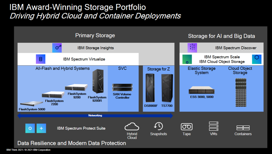
Task: Click the Cloud Object Storage column heading
Action: tap(240, 71)
